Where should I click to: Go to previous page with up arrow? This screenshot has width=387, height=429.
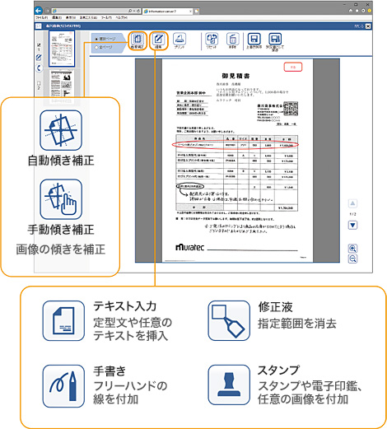(x=352, y=203)
